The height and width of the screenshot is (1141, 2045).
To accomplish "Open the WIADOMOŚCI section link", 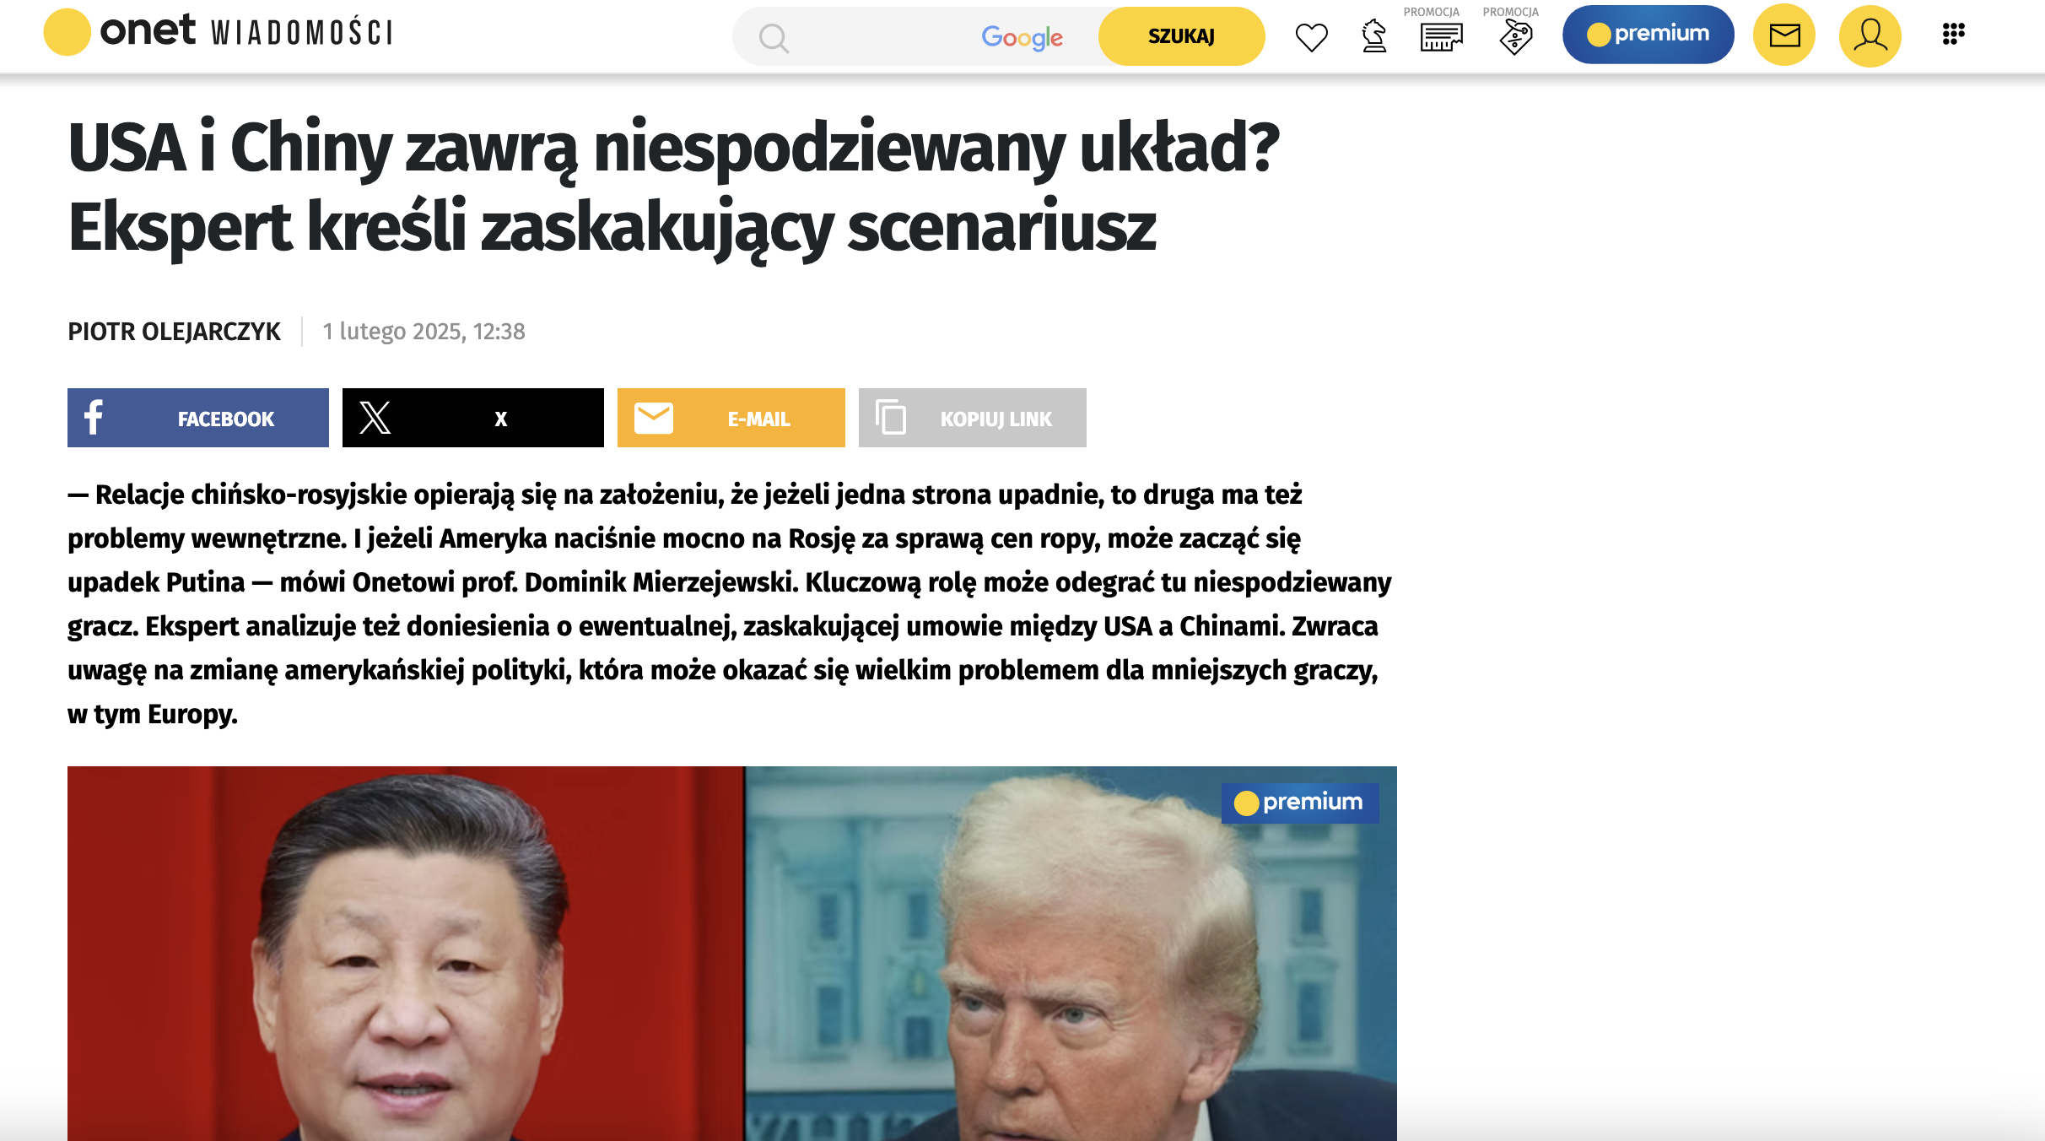I will 302,34.
